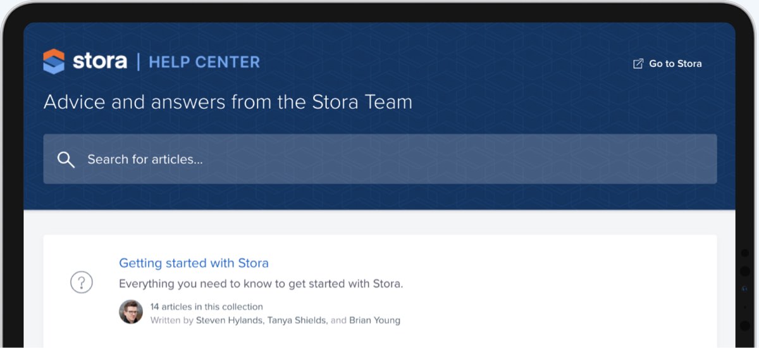Select author name Brian Young
759x348 pixels.
pyautogui.click(x=375, y=320)
